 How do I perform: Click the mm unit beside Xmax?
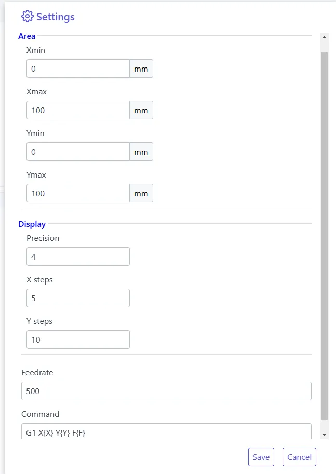pos(141,110)
